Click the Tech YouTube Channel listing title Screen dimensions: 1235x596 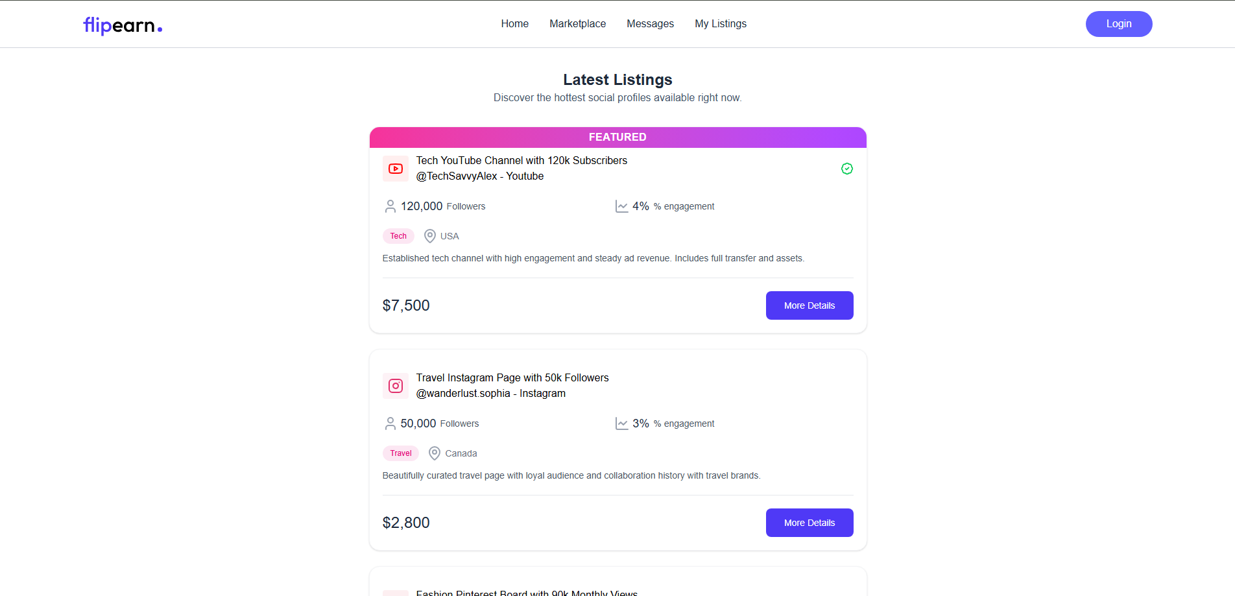point(522,160)
